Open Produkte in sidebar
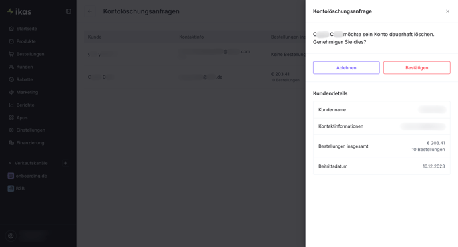This screenshot has width=458, height=247. tap(26, 41)
